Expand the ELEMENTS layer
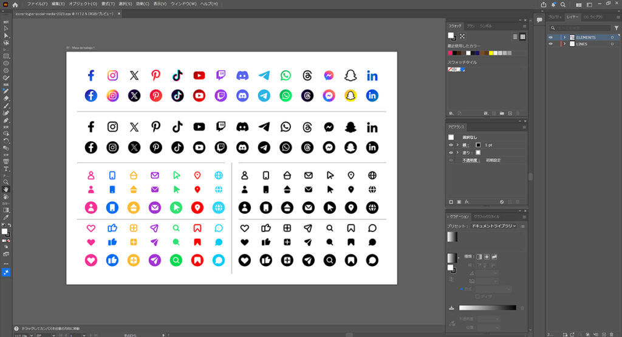 [x=564, y=37]
